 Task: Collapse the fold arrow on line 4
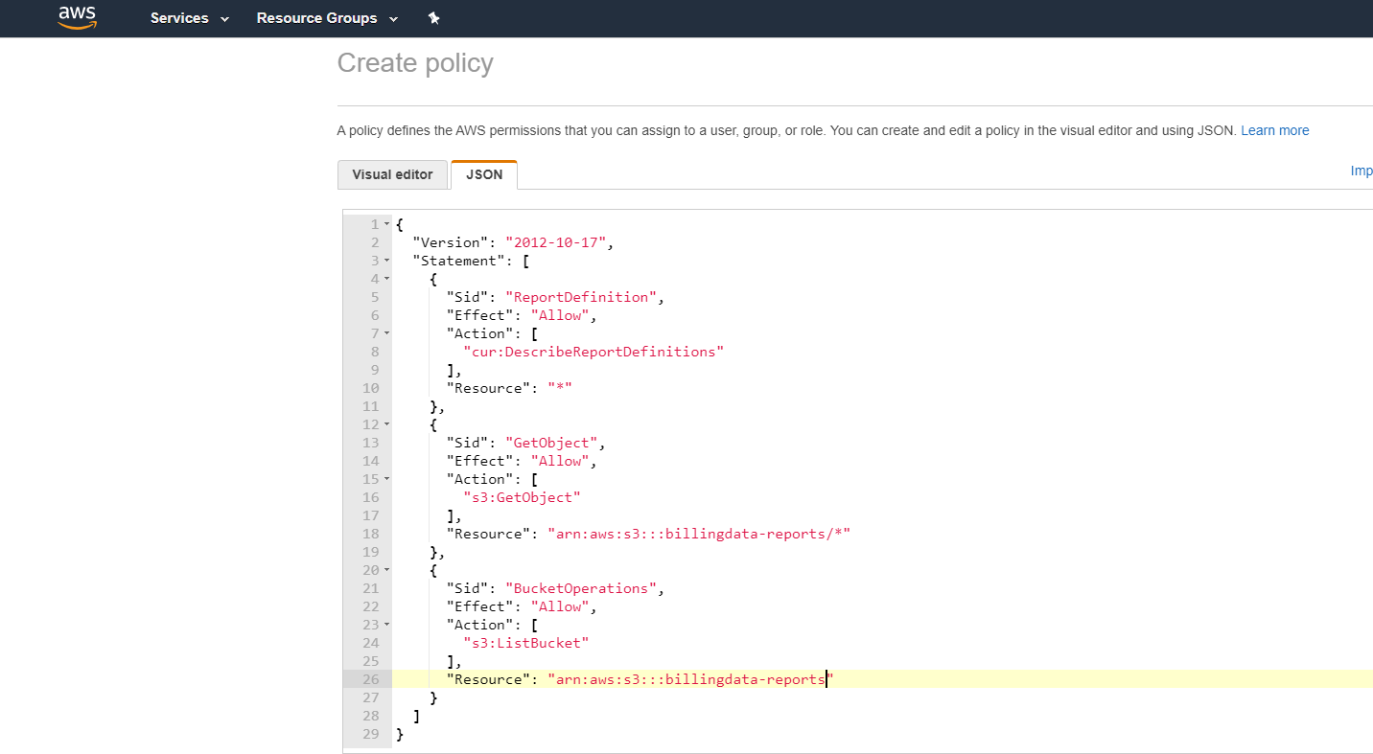point(386,279)
